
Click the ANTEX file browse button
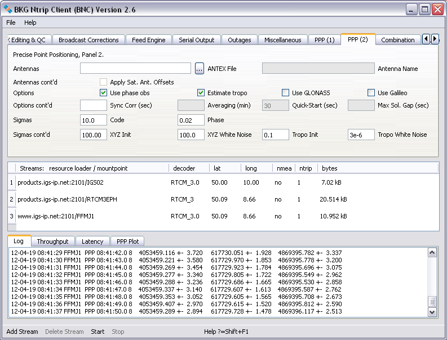click(x=199, y=69)
